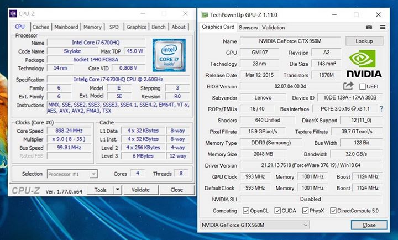Screen dimensions: 398x240
Task: Open the Bench tab
Action: point(159,27)
